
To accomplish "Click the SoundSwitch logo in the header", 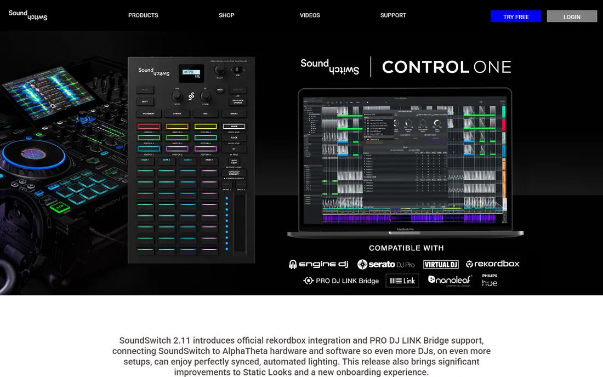I will click(28, 15).
